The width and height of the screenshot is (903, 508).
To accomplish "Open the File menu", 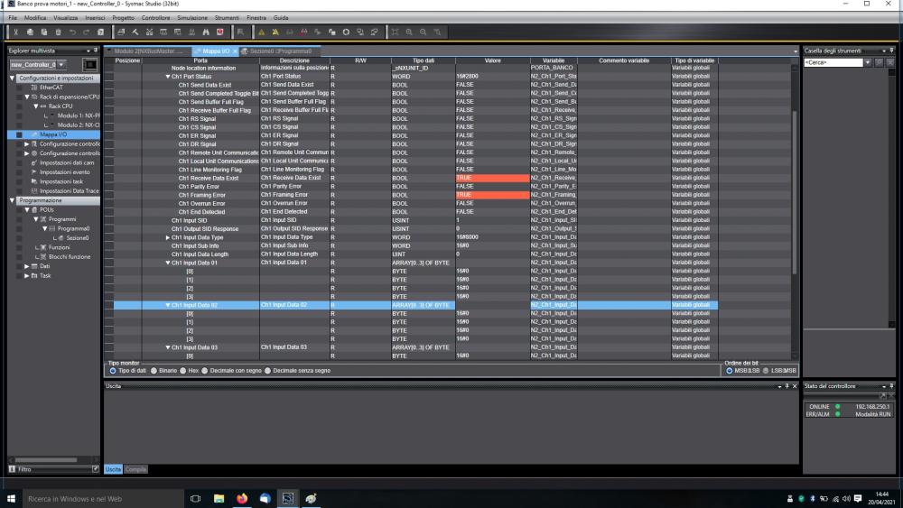I will tap(13, 18).
